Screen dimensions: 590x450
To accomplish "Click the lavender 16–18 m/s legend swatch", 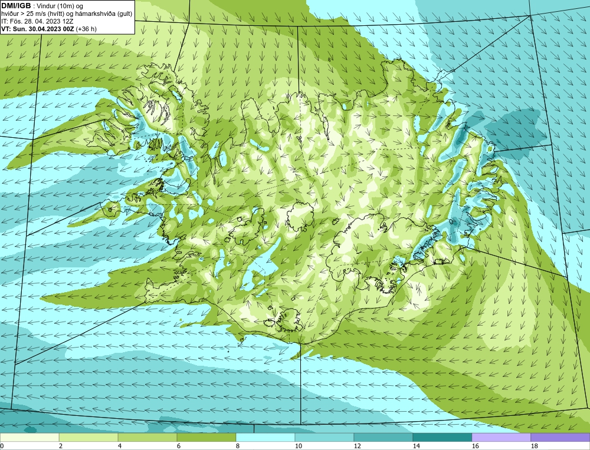I will tap(501, 438).
